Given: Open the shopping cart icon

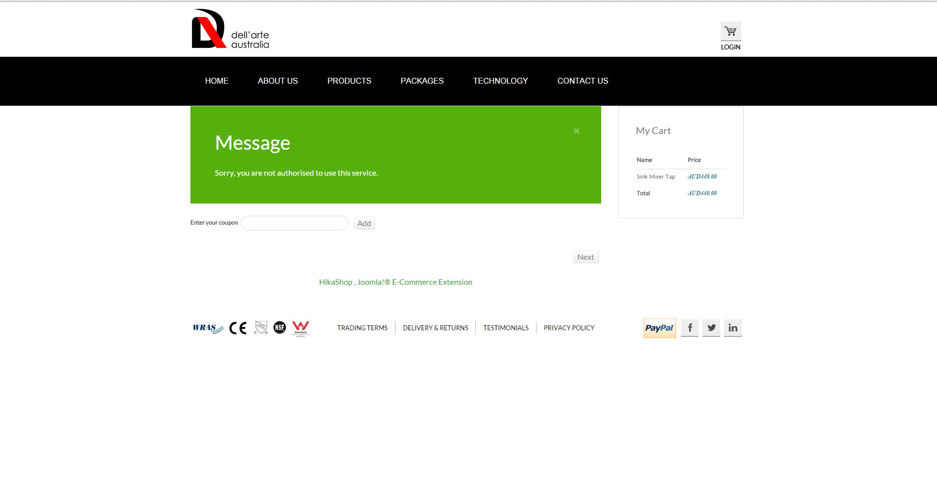Looking at the screenshot, I should (730, 31).
